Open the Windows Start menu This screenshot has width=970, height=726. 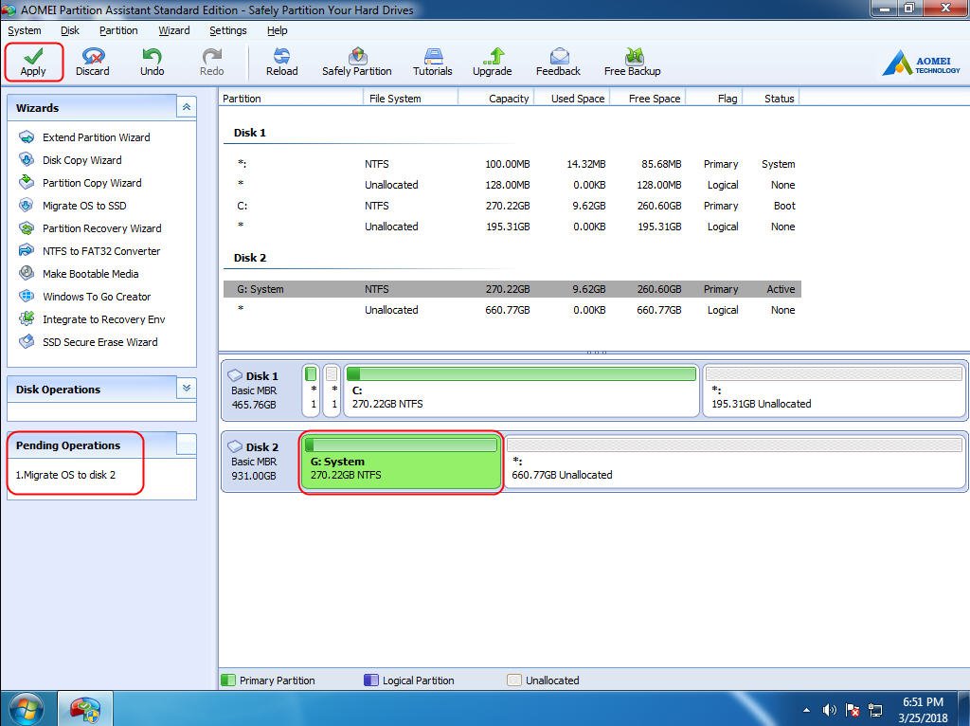pyautogui.click(x=26, y=708)
